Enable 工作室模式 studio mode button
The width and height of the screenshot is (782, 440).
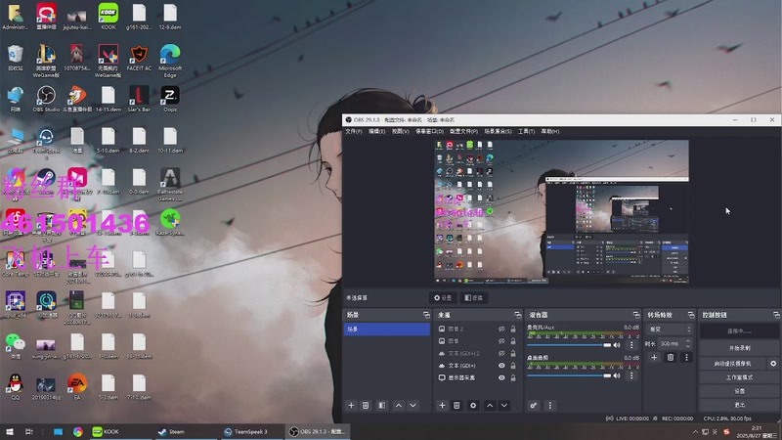tap(739, 377)
